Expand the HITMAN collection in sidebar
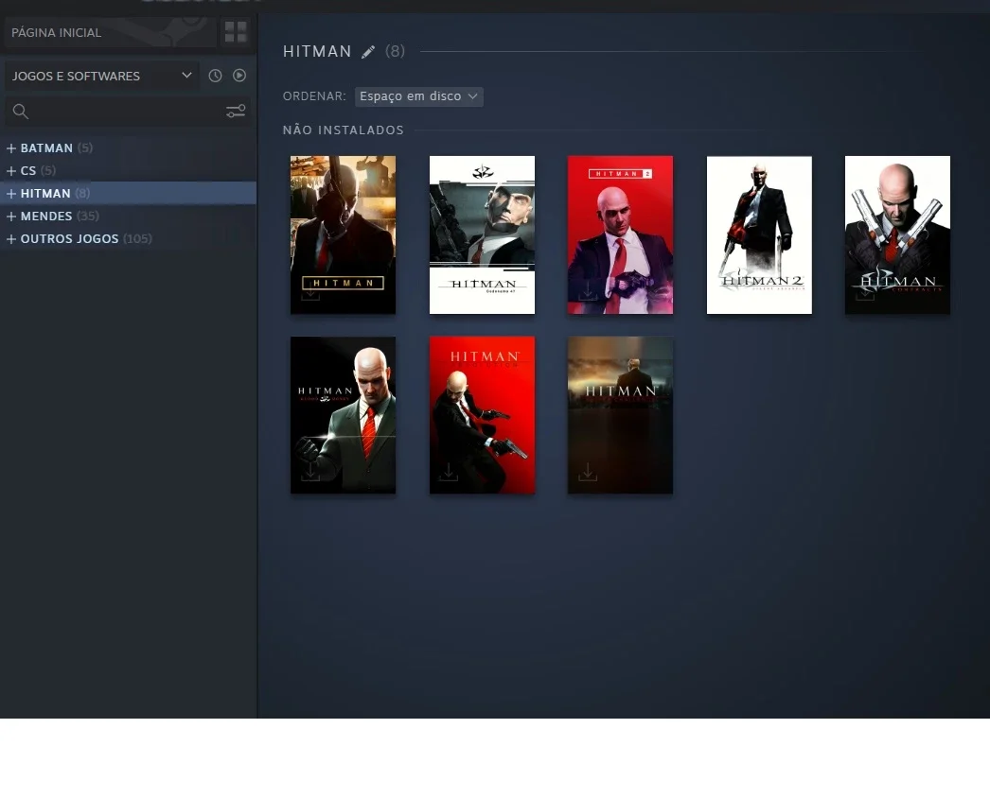990x798 pixels. click(10, 194)
